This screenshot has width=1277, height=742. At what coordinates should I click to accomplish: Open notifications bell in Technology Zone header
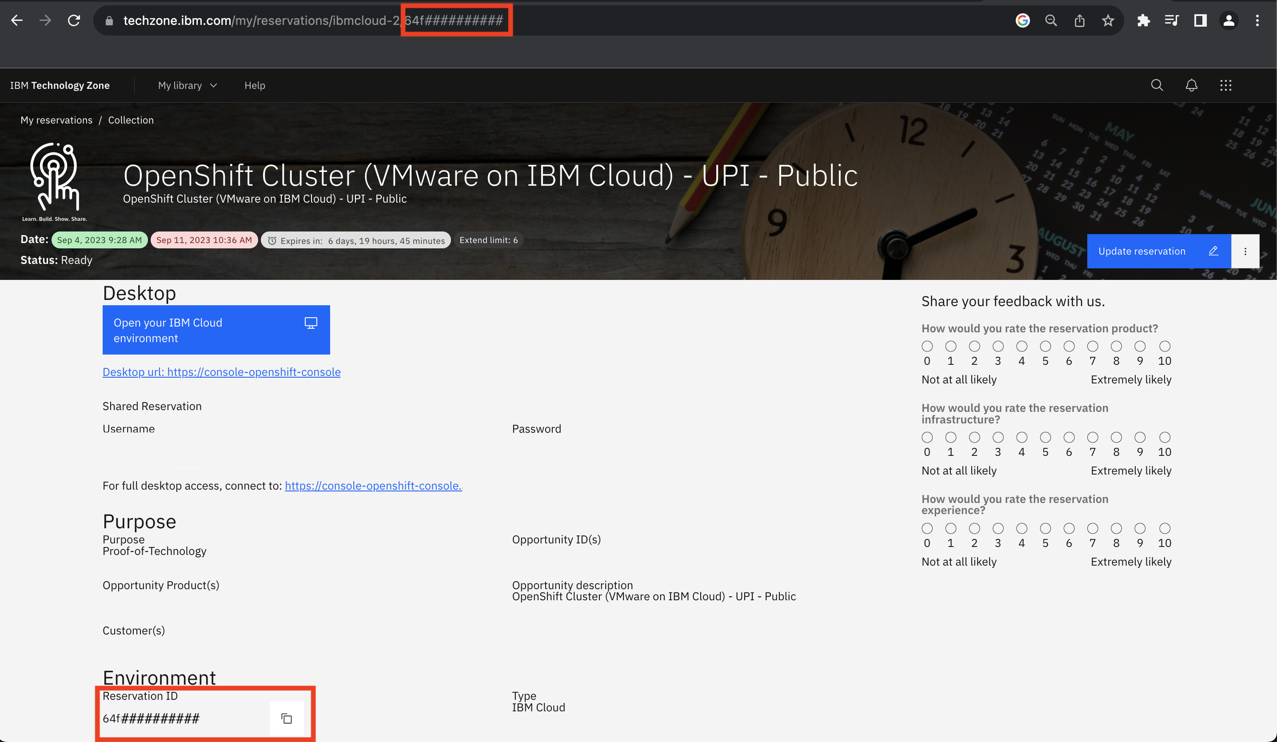[x=1191, y=85]
